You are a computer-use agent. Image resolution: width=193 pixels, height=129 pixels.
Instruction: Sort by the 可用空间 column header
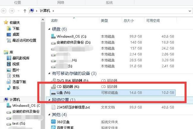click(x=153, y=21)
